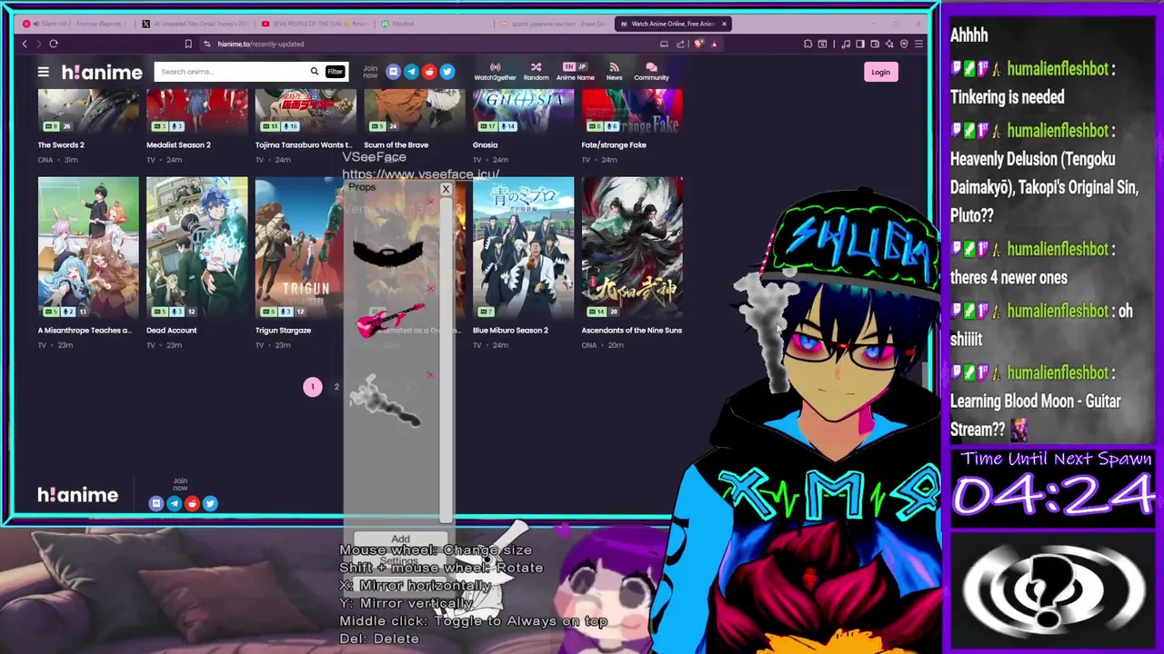The height and width of the screenshot is (654, 1164).
Task: Click the Fate/strange Fake title
Action: pyautogui.click(x=614, y=144)
